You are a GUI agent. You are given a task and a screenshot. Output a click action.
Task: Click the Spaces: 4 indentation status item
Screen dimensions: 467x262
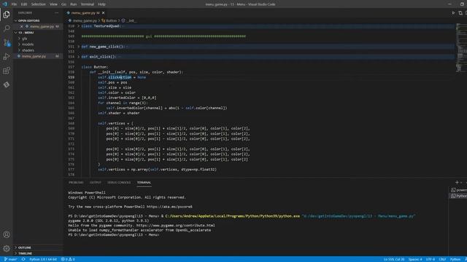[x=415, y=259]
